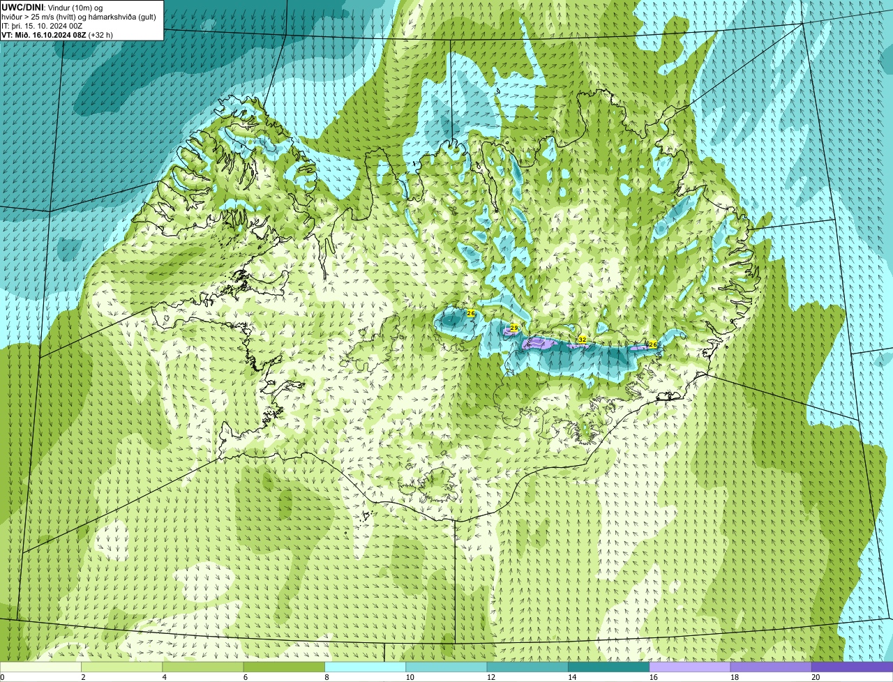Click the 16–18 m/s lavender legend swatch

pos(690,667)
